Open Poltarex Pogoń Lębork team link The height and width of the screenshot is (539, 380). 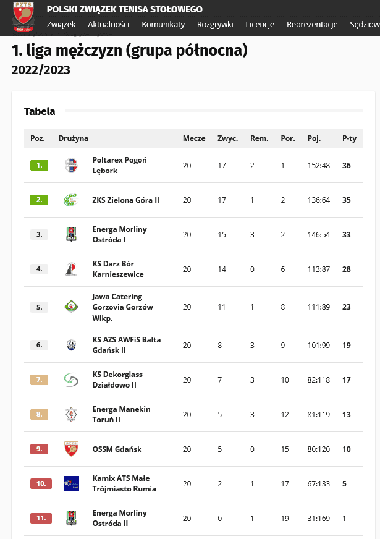pyautogui.click(x=120, y=165)
